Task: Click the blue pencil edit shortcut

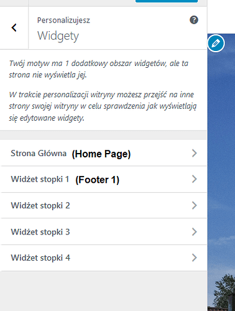Action: point(216,44)
